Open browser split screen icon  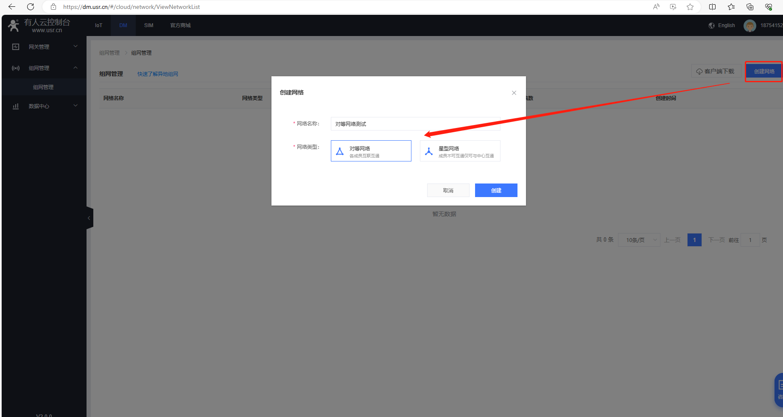tap(713, 7)
